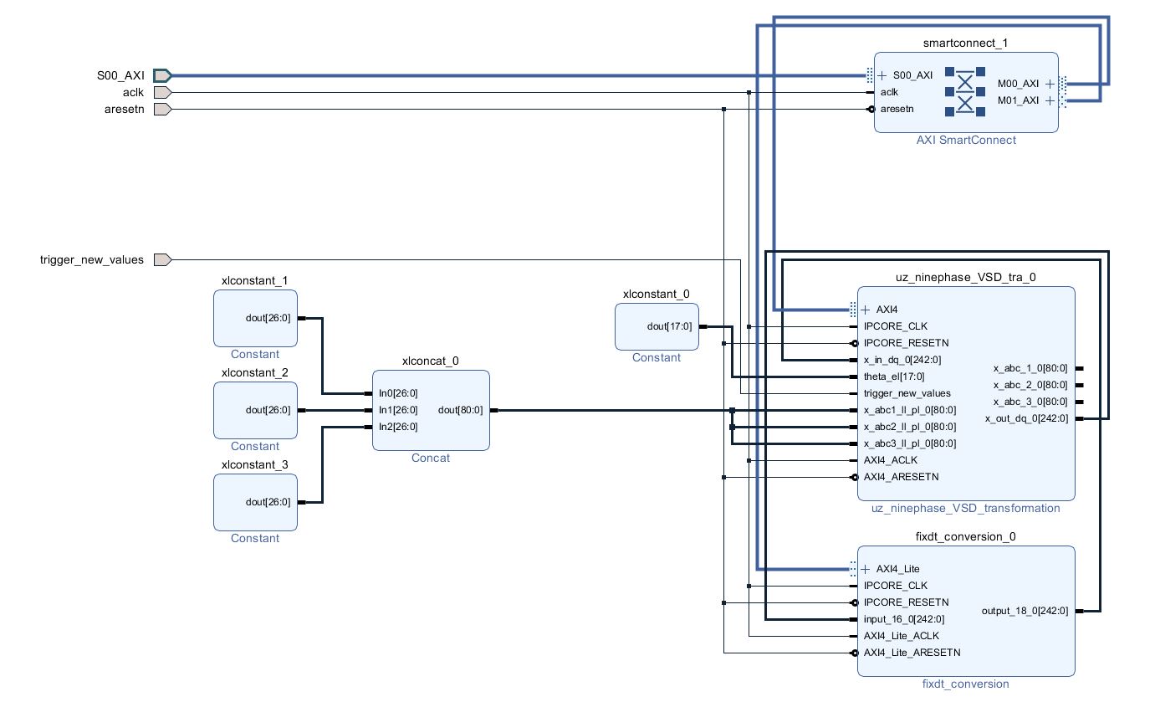This screenshot has height=707, width=1155.
Task: Select the trigger_new_values external port symbol
Action: click(x=162, y=259)
